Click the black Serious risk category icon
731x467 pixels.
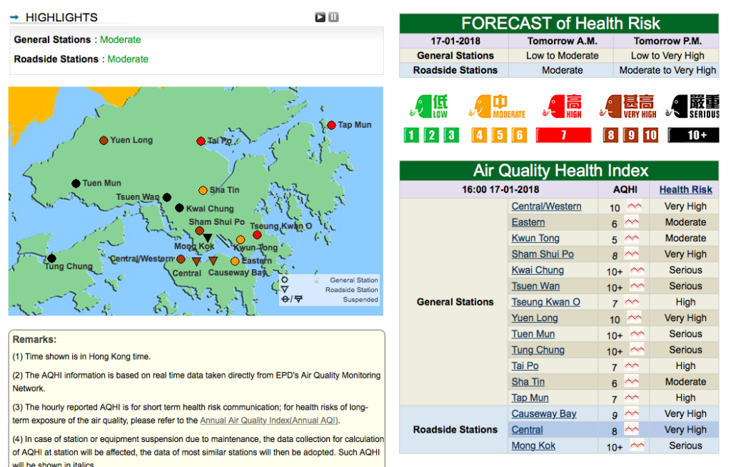(692, 106)
